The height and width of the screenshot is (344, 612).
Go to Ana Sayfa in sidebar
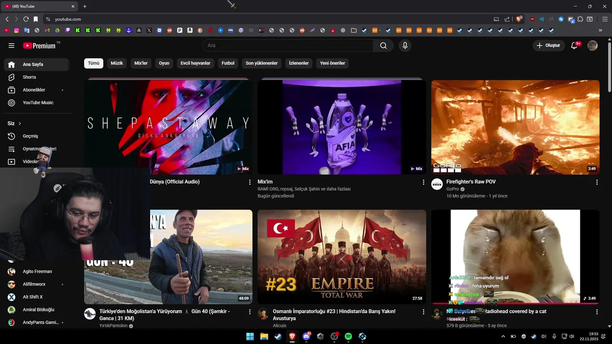pyautogui.click(x=36, y=64)
